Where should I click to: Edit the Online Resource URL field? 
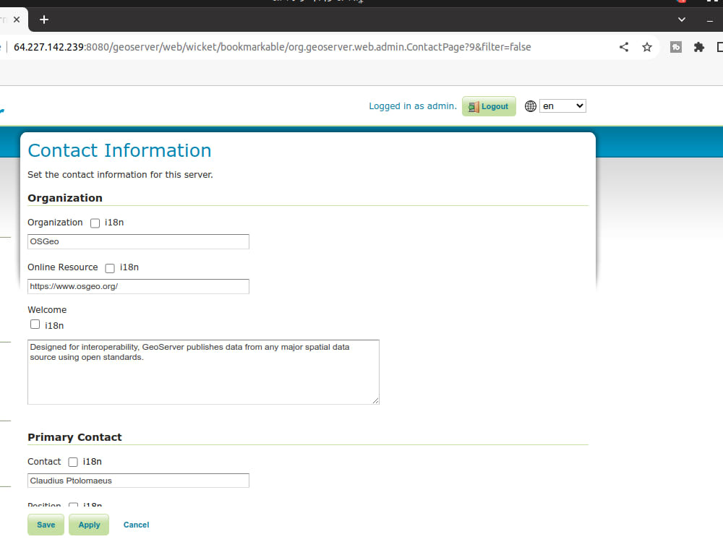tap(138, 286)
